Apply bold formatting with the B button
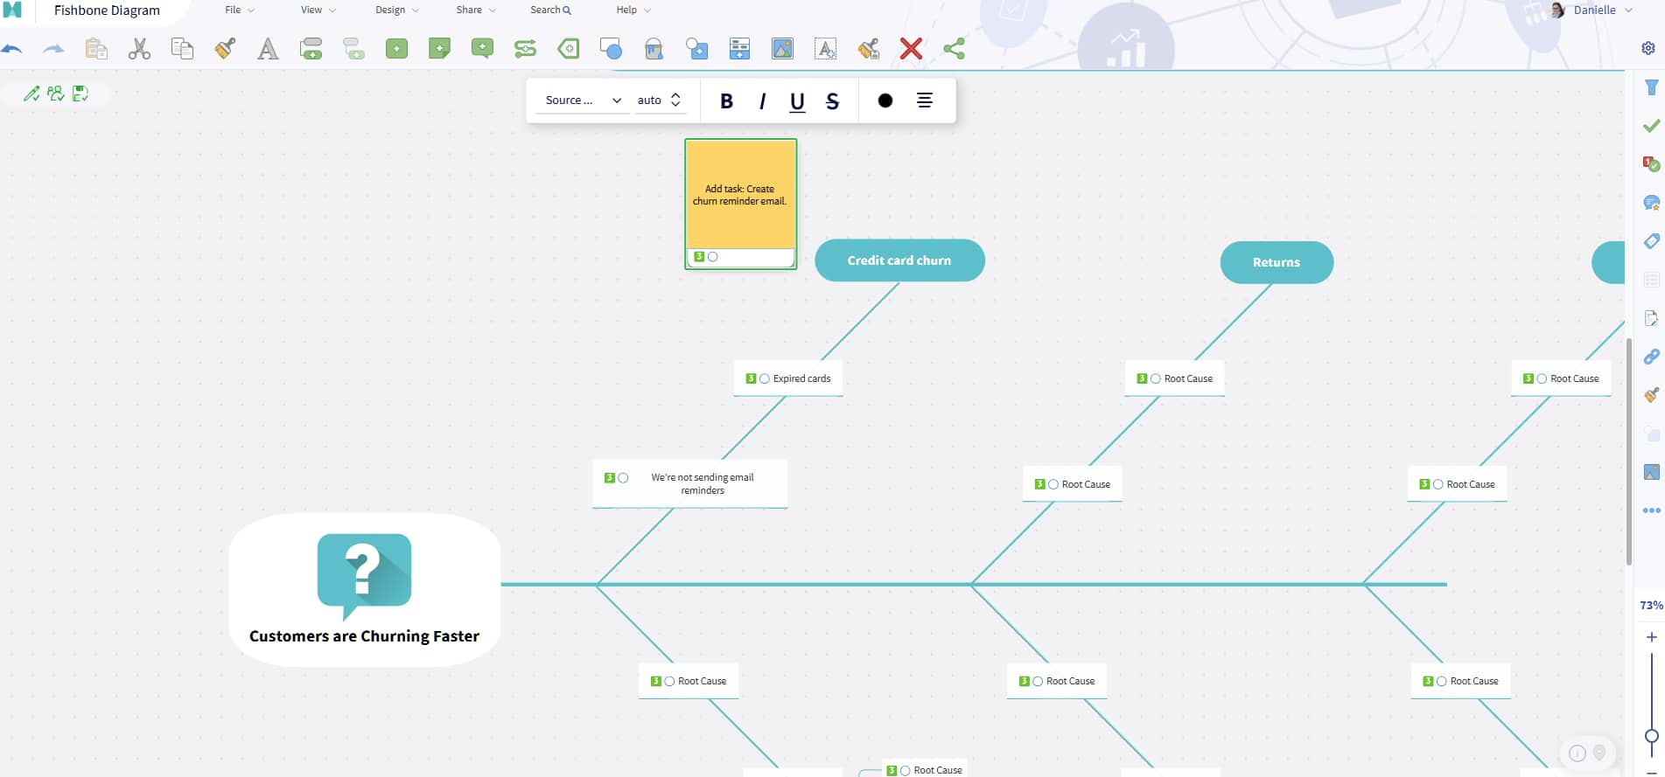The height and width of the screenshot is (777, 1665). tap(726, 101)
